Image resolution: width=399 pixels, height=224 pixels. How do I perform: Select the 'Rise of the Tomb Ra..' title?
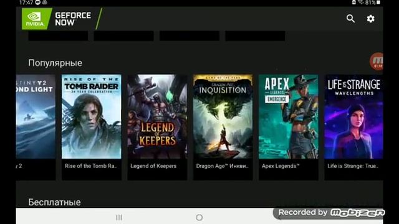coord(90,166)
